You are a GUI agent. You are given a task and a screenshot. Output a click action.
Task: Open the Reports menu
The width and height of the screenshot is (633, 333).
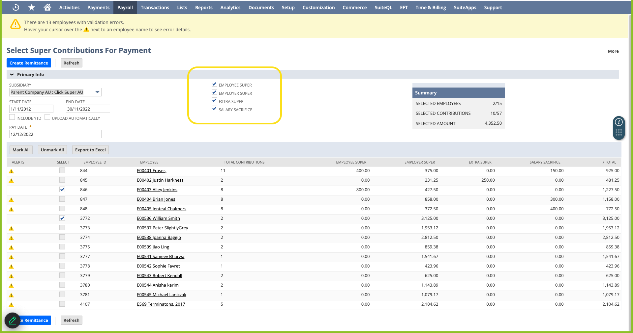pos(203,7)
